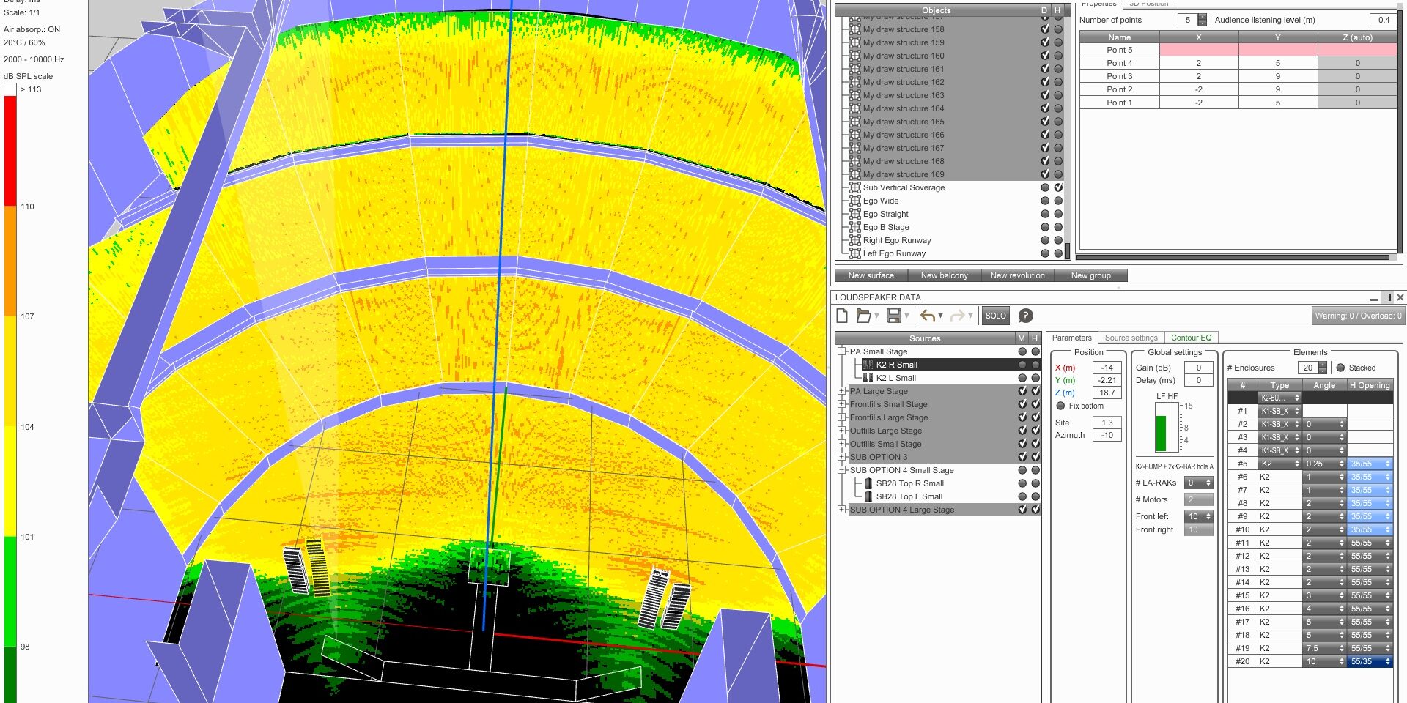Click the Azimuth value field
Image resolution: width=1407 pixels, height=703 pixels.
click(1107, 435)
